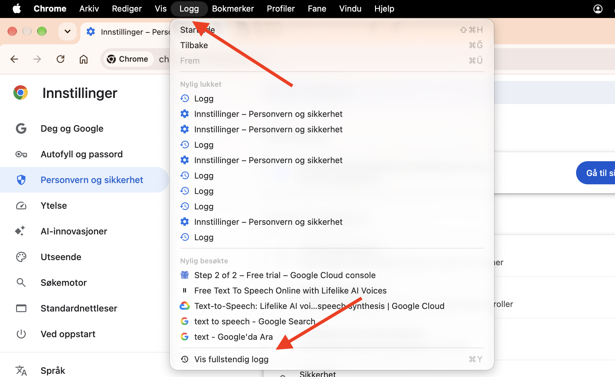615x377 pixels.
Task: Click the user account icon in the menu bar
Action: (x=598, y=9)
